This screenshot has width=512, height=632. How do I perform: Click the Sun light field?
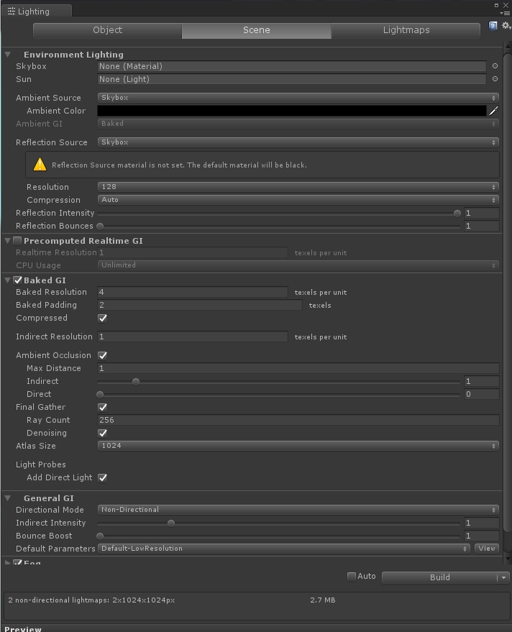coord(292,79)
